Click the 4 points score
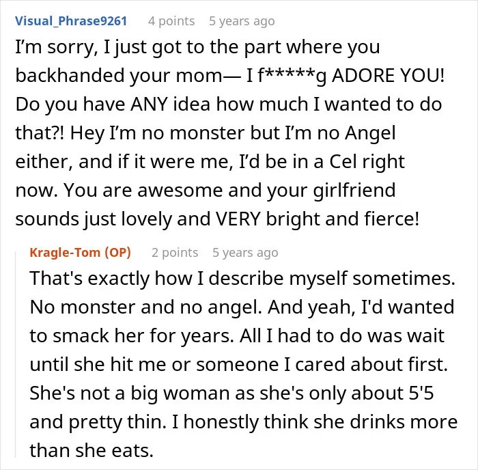478x470 pixels. point(171,21)
